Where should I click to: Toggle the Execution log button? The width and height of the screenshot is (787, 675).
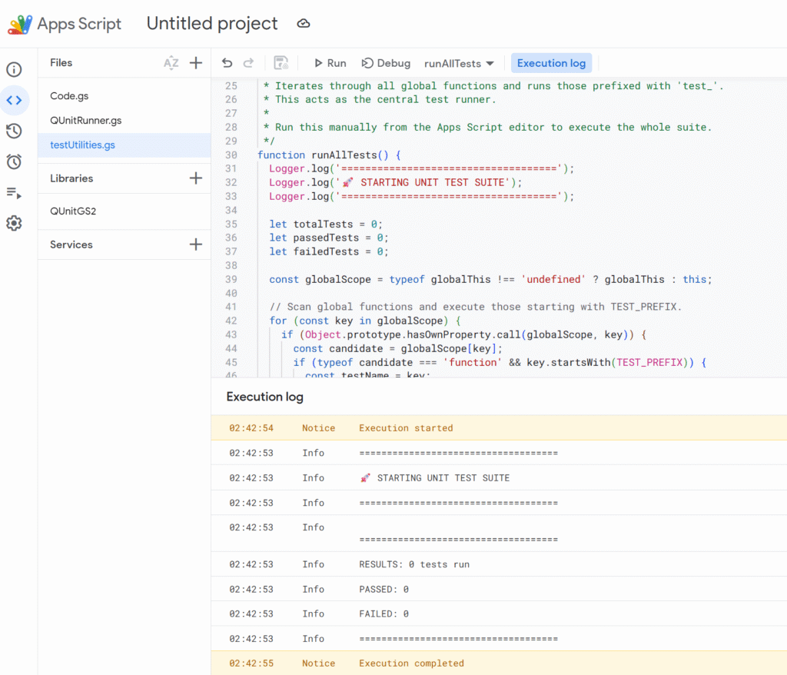pos(551,63)
